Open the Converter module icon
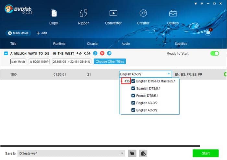This screenshot has width=227, height=160. pos(113,13)
